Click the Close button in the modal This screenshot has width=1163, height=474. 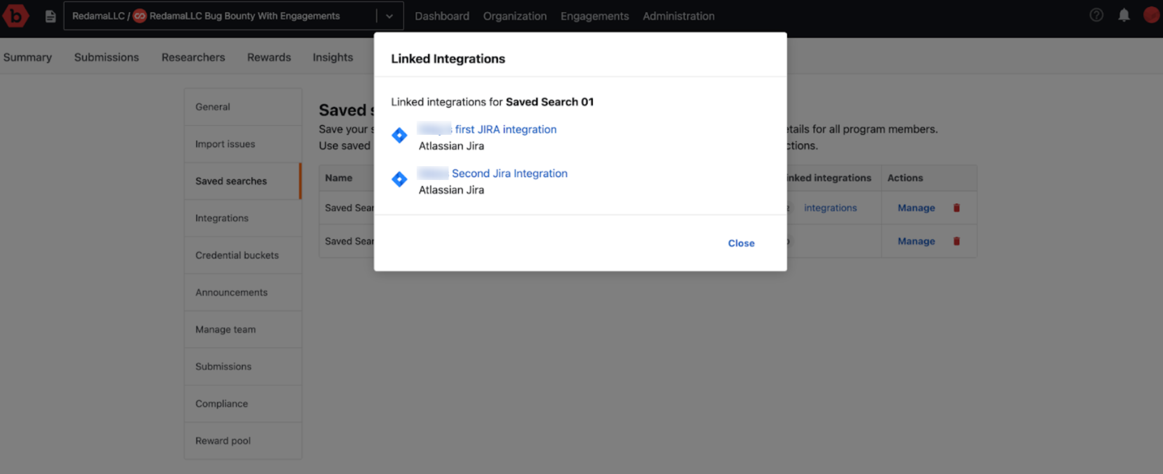[x=741, y=243]
